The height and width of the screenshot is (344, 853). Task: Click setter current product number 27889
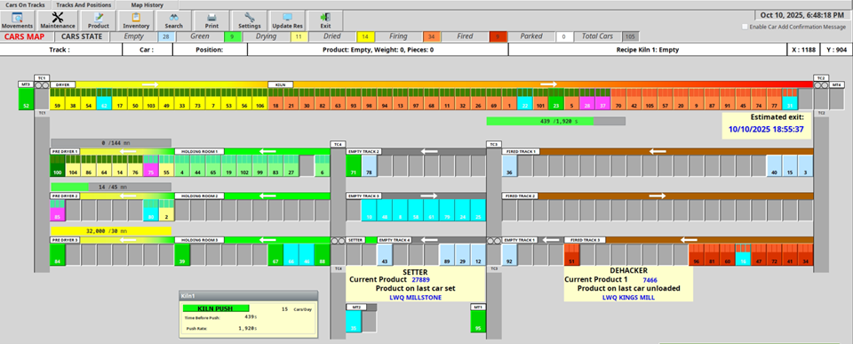[421, 279]
